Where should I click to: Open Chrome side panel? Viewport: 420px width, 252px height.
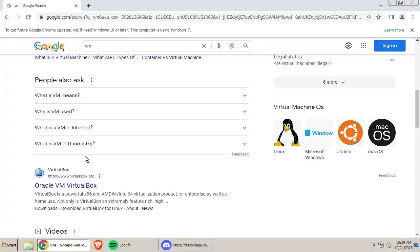[391, 17]
